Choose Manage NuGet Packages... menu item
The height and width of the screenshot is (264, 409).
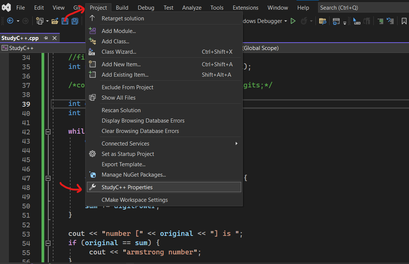pyautogui.click(x=164, y=175)
